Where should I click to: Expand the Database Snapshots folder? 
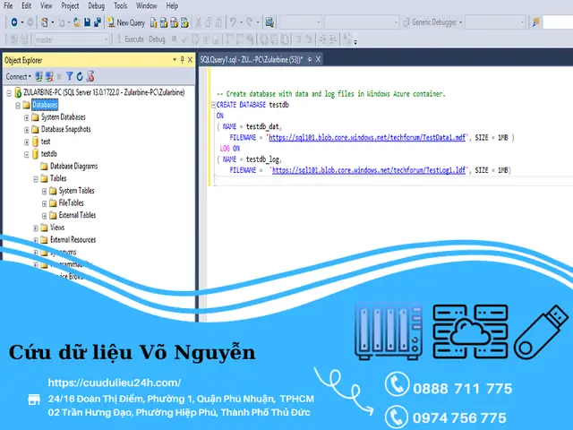pyautogui.click(x=26, y=130)
